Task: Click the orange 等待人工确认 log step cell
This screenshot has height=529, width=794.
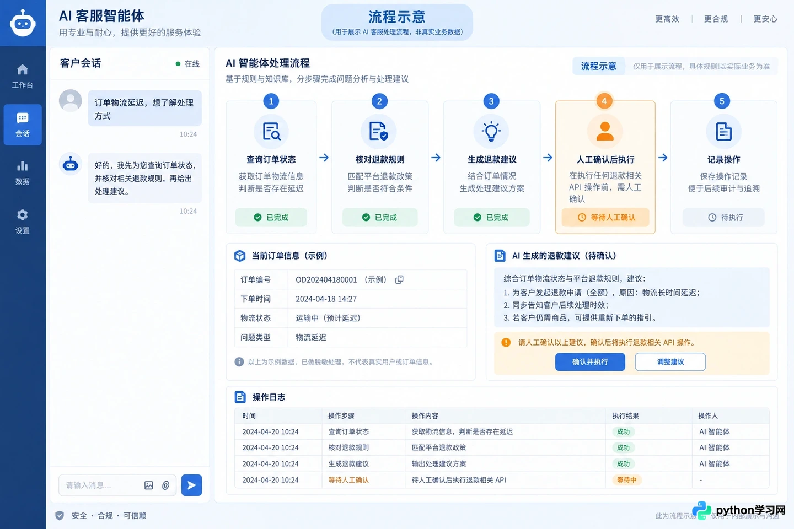Action: [x=348, y=480]
